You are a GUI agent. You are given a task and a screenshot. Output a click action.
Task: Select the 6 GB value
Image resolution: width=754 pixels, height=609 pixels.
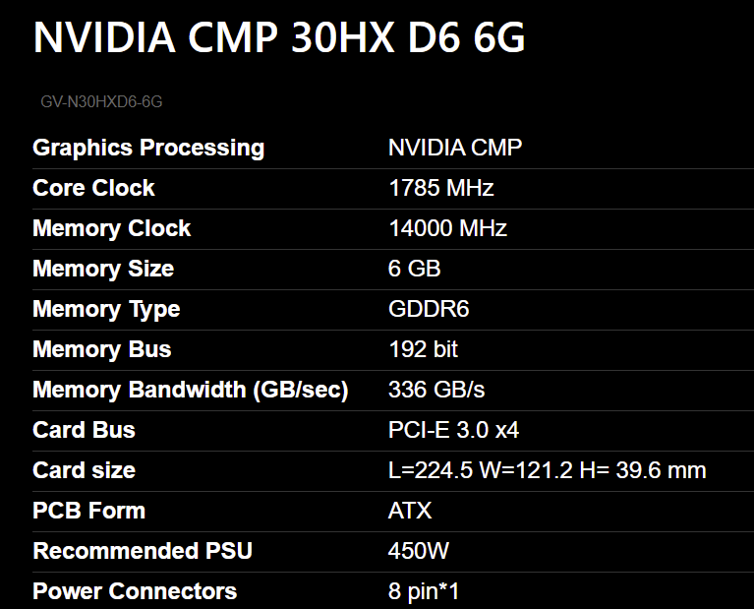pos(415,269)
